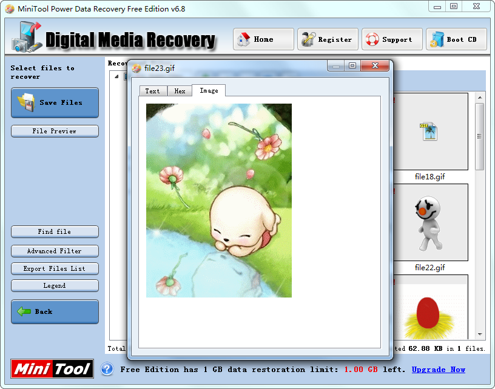The width and height of the screenshot is (495, 389).
Task: Switch to the Hex tab
Action: pyautogui.click(x=180, y=91)
